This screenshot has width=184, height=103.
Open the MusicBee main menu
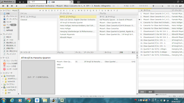(8, 2)
